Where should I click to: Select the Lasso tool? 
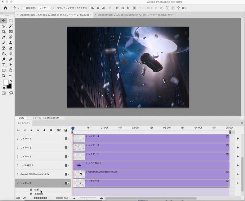[4, 26]
